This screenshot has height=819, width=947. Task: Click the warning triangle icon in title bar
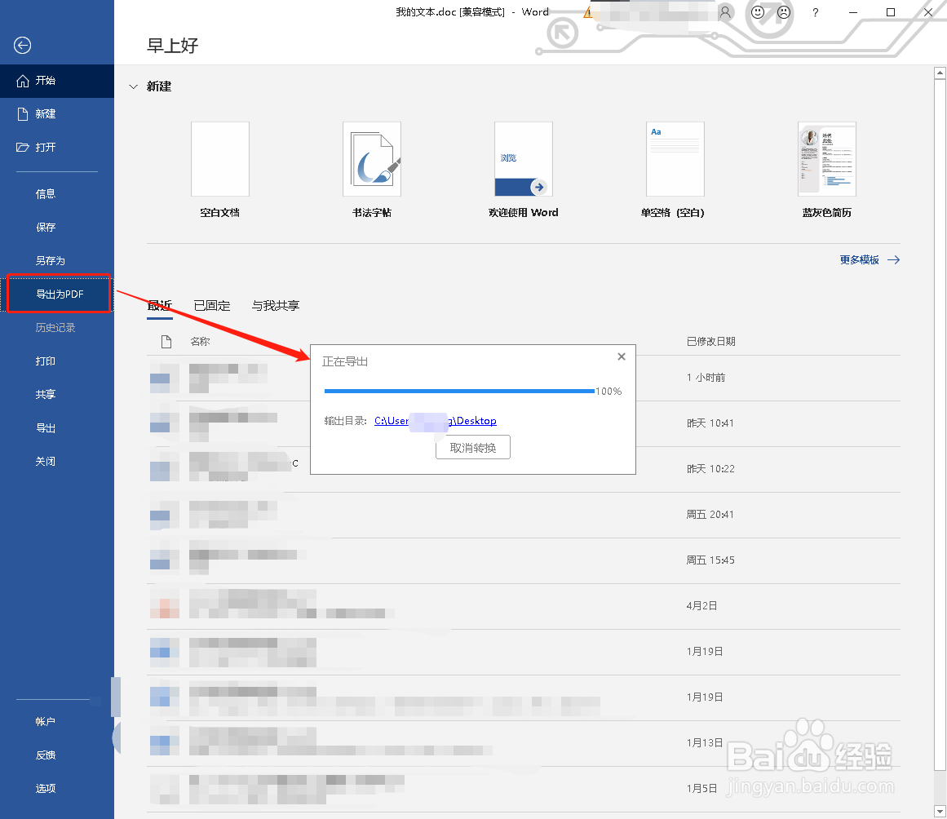pyautogui.click(x=587, y=12)
